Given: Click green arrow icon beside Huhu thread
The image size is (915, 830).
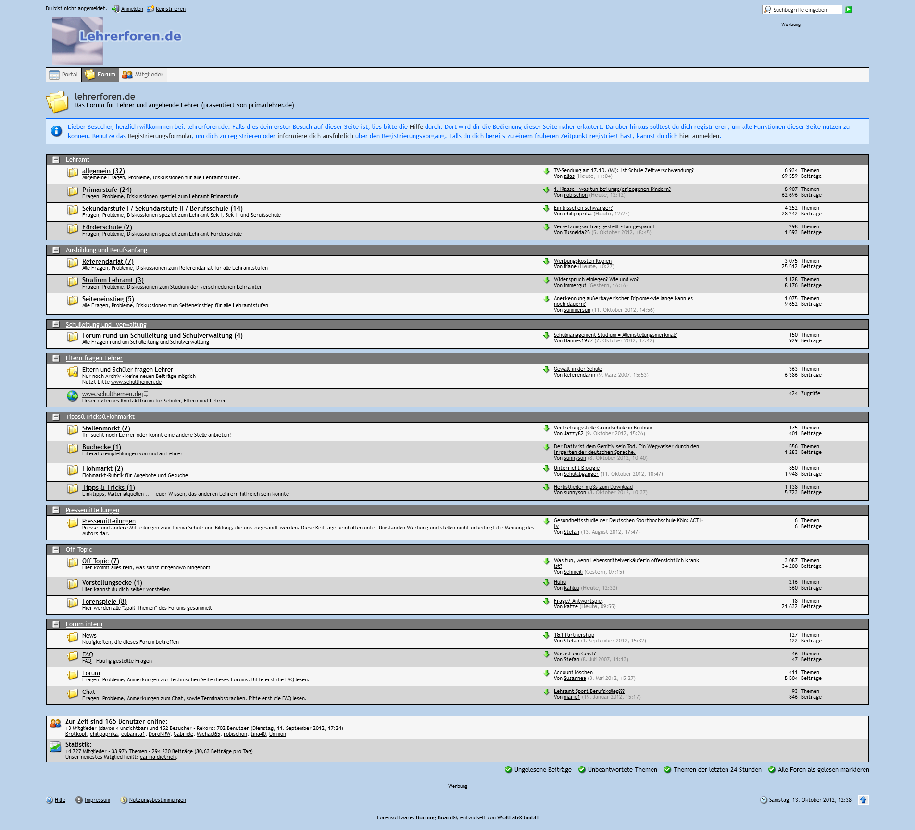Looking at the screenshot, I should pyautogui.click(x=546, y=583).
